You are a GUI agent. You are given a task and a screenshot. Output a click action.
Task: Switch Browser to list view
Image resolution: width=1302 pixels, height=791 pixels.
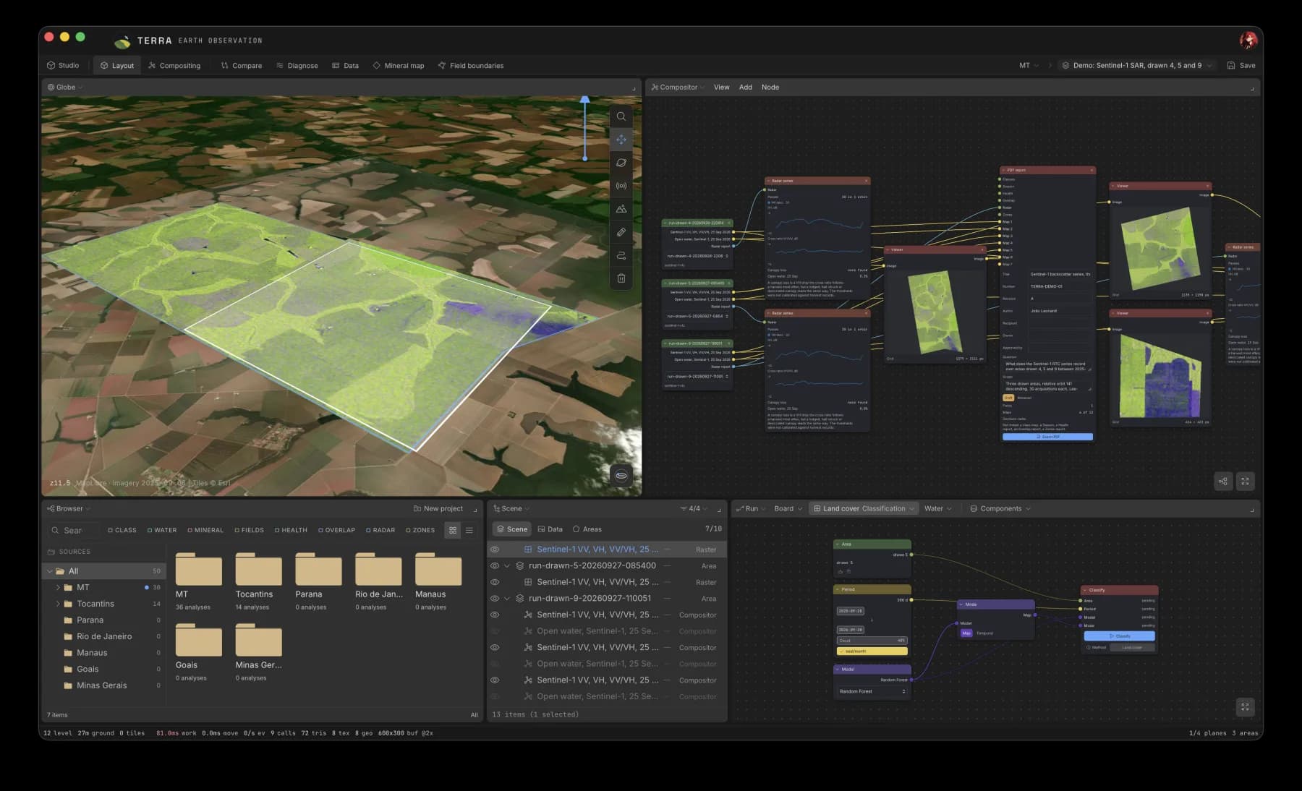(469, 530)
